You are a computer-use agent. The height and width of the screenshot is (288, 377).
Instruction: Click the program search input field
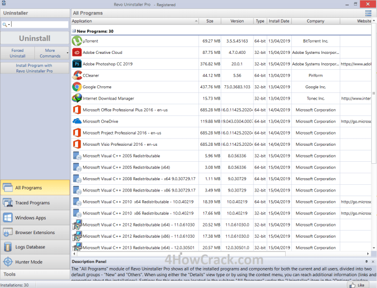coord(39,24)
